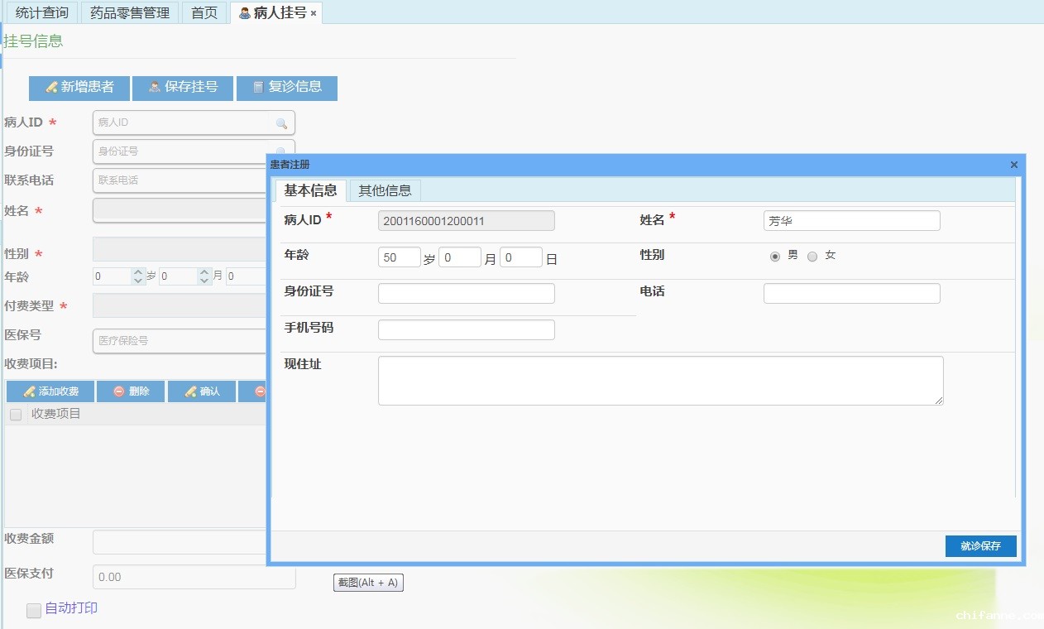Select 女 radio button

point(812,257)
